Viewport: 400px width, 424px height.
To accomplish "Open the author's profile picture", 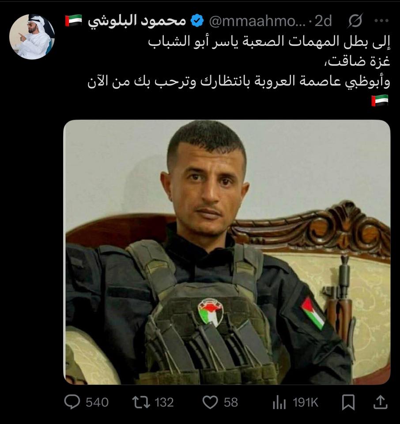I will pos(32,37).
